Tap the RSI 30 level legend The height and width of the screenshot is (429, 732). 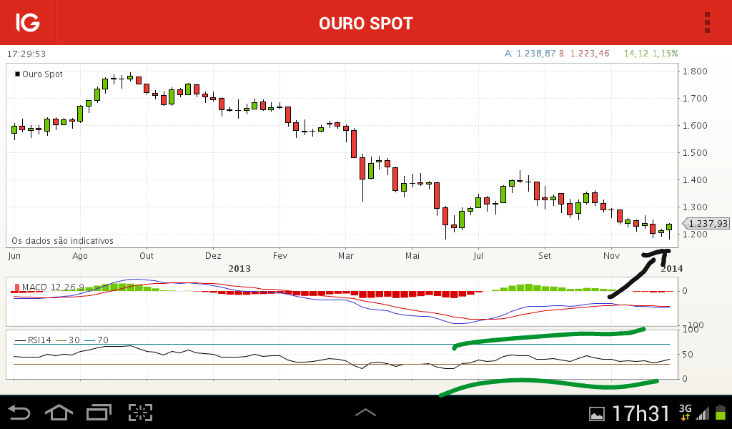(68, 340)
